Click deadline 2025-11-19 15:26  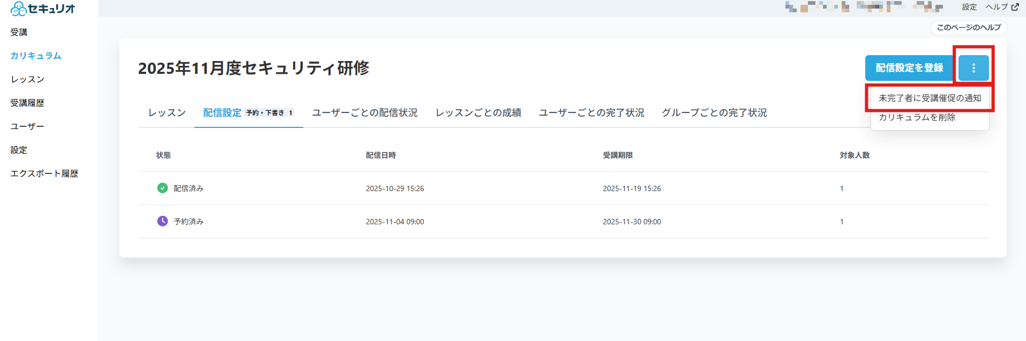pyautogui.click(x=632, y=188)
